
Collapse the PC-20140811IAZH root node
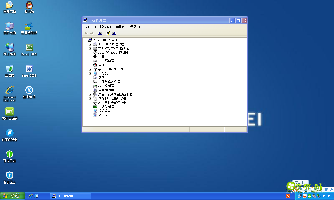pos(85,40)
